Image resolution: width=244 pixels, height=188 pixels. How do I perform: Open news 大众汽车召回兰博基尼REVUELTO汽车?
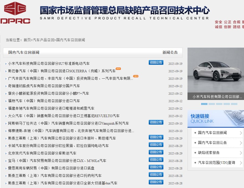[x=64, y=116]
